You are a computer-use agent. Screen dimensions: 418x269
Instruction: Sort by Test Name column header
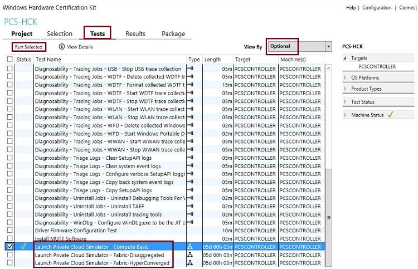point(48,60)
